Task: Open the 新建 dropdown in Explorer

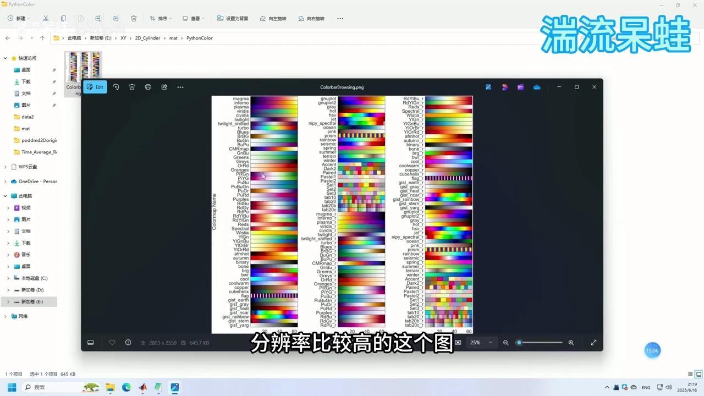Action: (20, 18)
